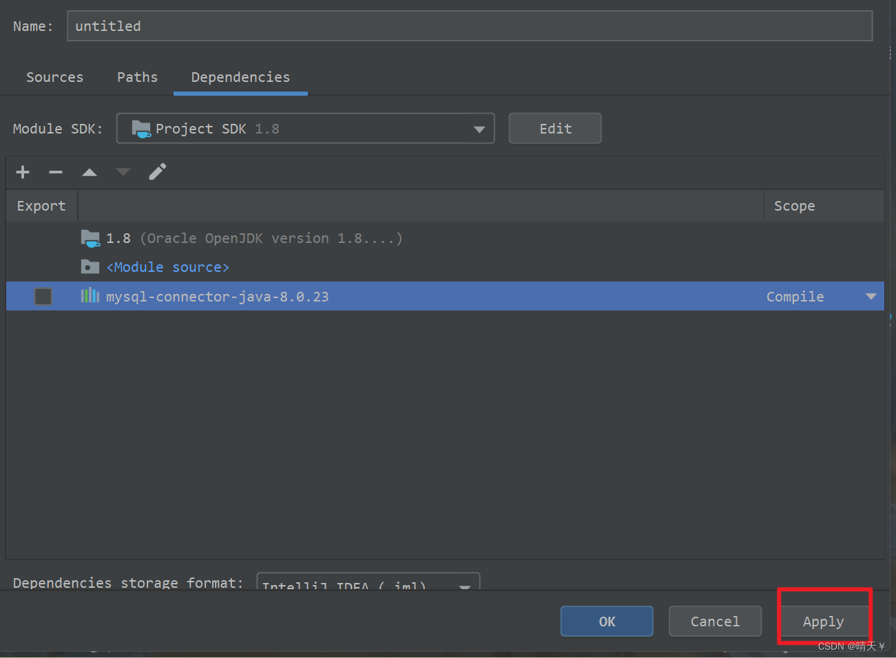Click the plus icon to add a dependency

click(23, 172)
